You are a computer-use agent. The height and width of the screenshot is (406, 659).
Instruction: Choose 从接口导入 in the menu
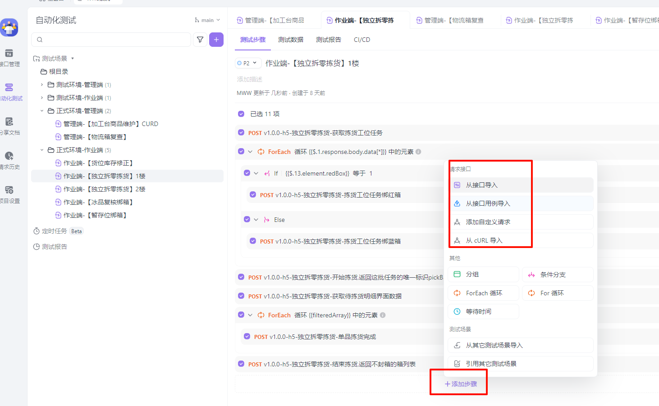pyautogui.click(x=521, y=185)
